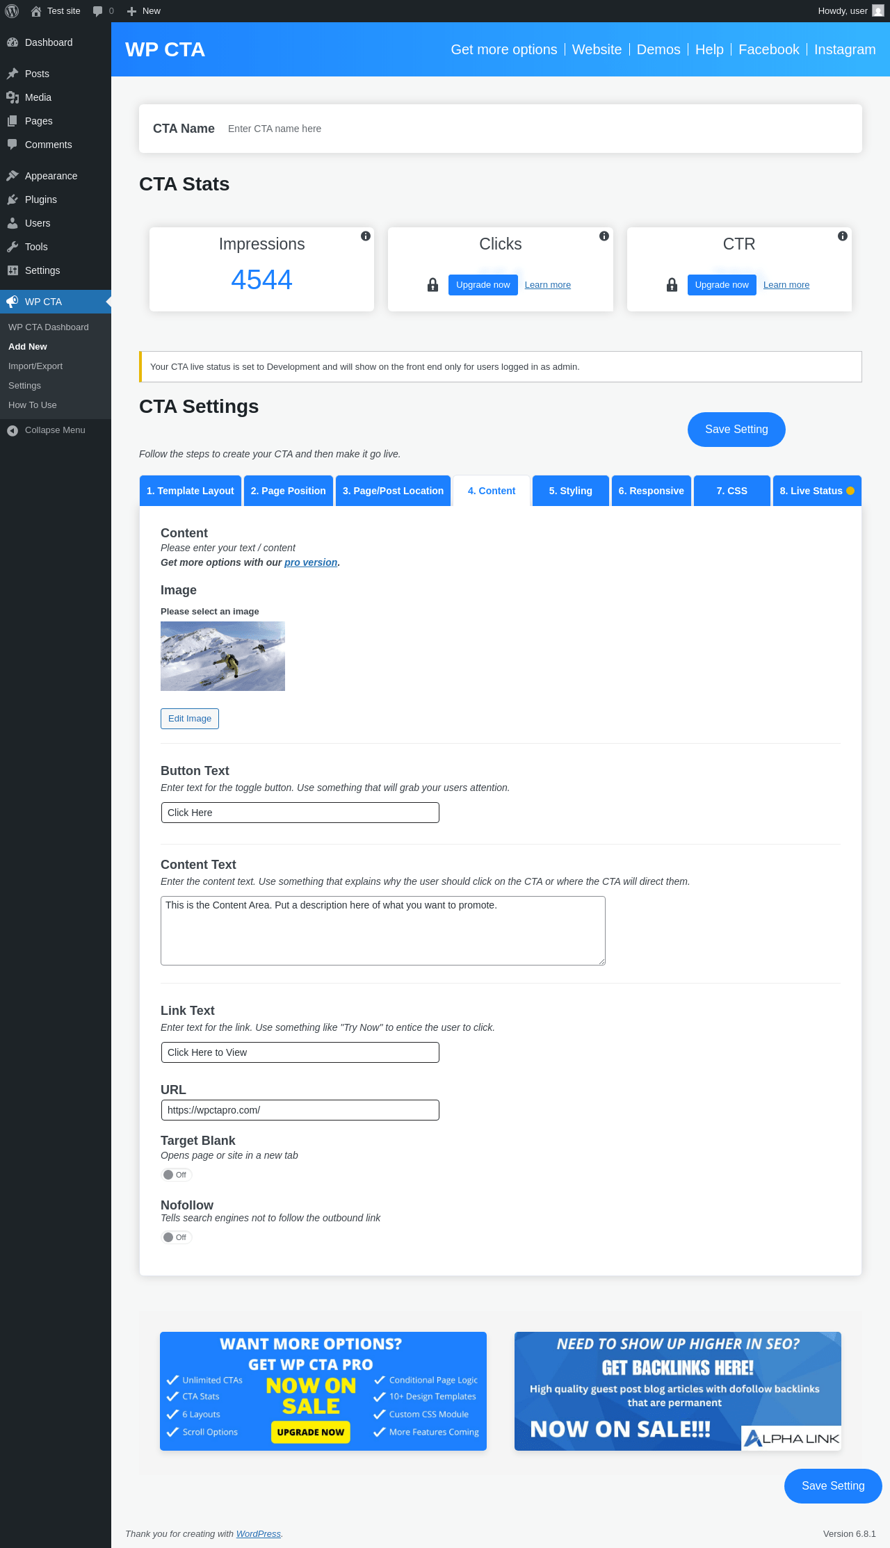Click Upgrade now in Clicks card
Screen dimensions: 890x1548
coord(483,285)
